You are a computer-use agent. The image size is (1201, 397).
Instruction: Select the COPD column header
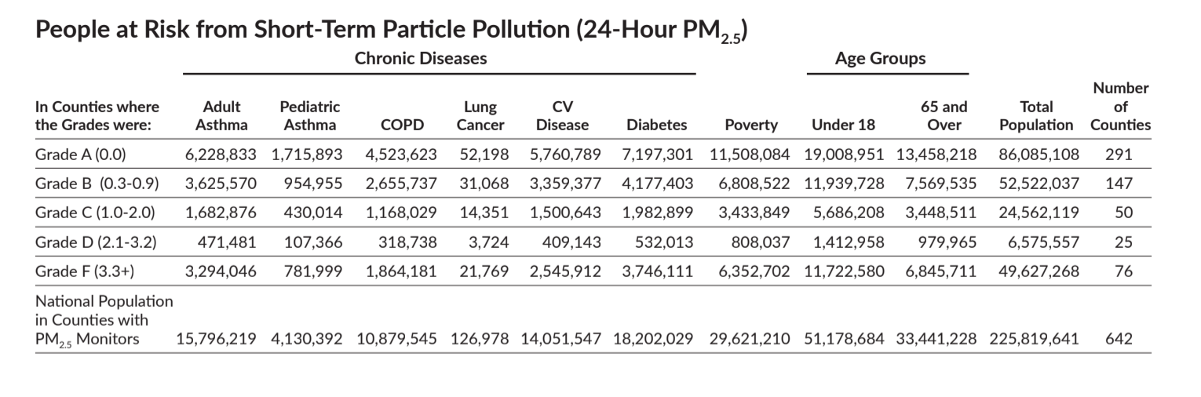(x=403, y=124)
